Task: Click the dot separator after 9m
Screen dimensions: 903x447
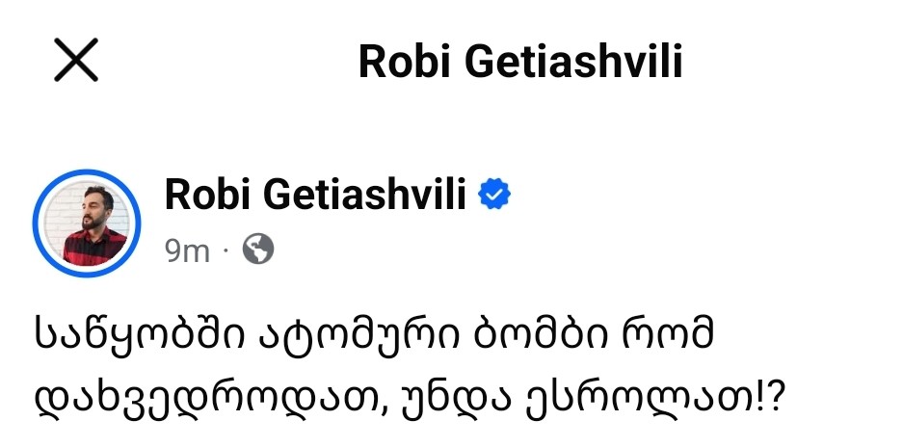Action: click(226, 251)
